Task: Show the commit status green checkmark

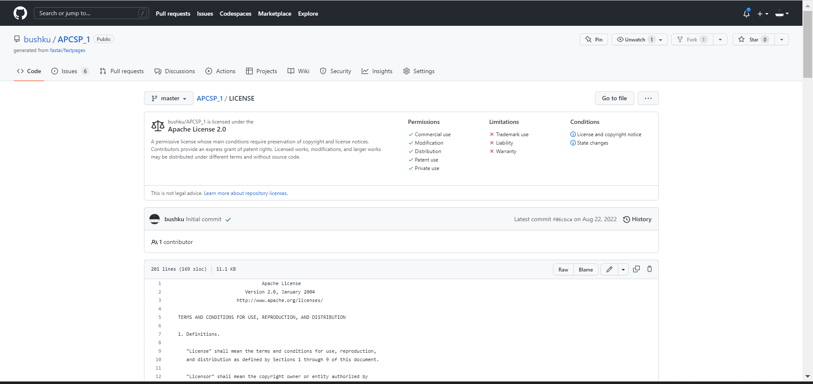Action: point(228,219)
